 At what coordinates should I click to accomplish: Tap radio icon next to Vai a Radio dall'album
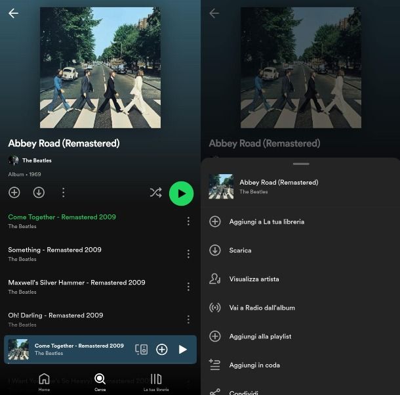click(215, 308)
